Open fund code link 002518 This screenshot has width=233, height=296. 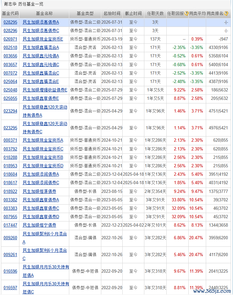10,48
